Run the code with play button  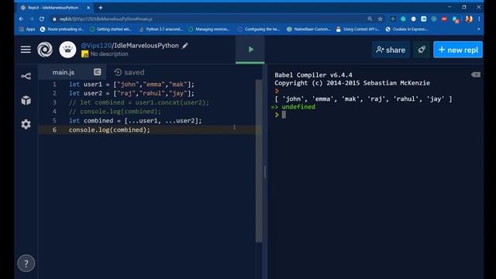[x=250, y=50]
